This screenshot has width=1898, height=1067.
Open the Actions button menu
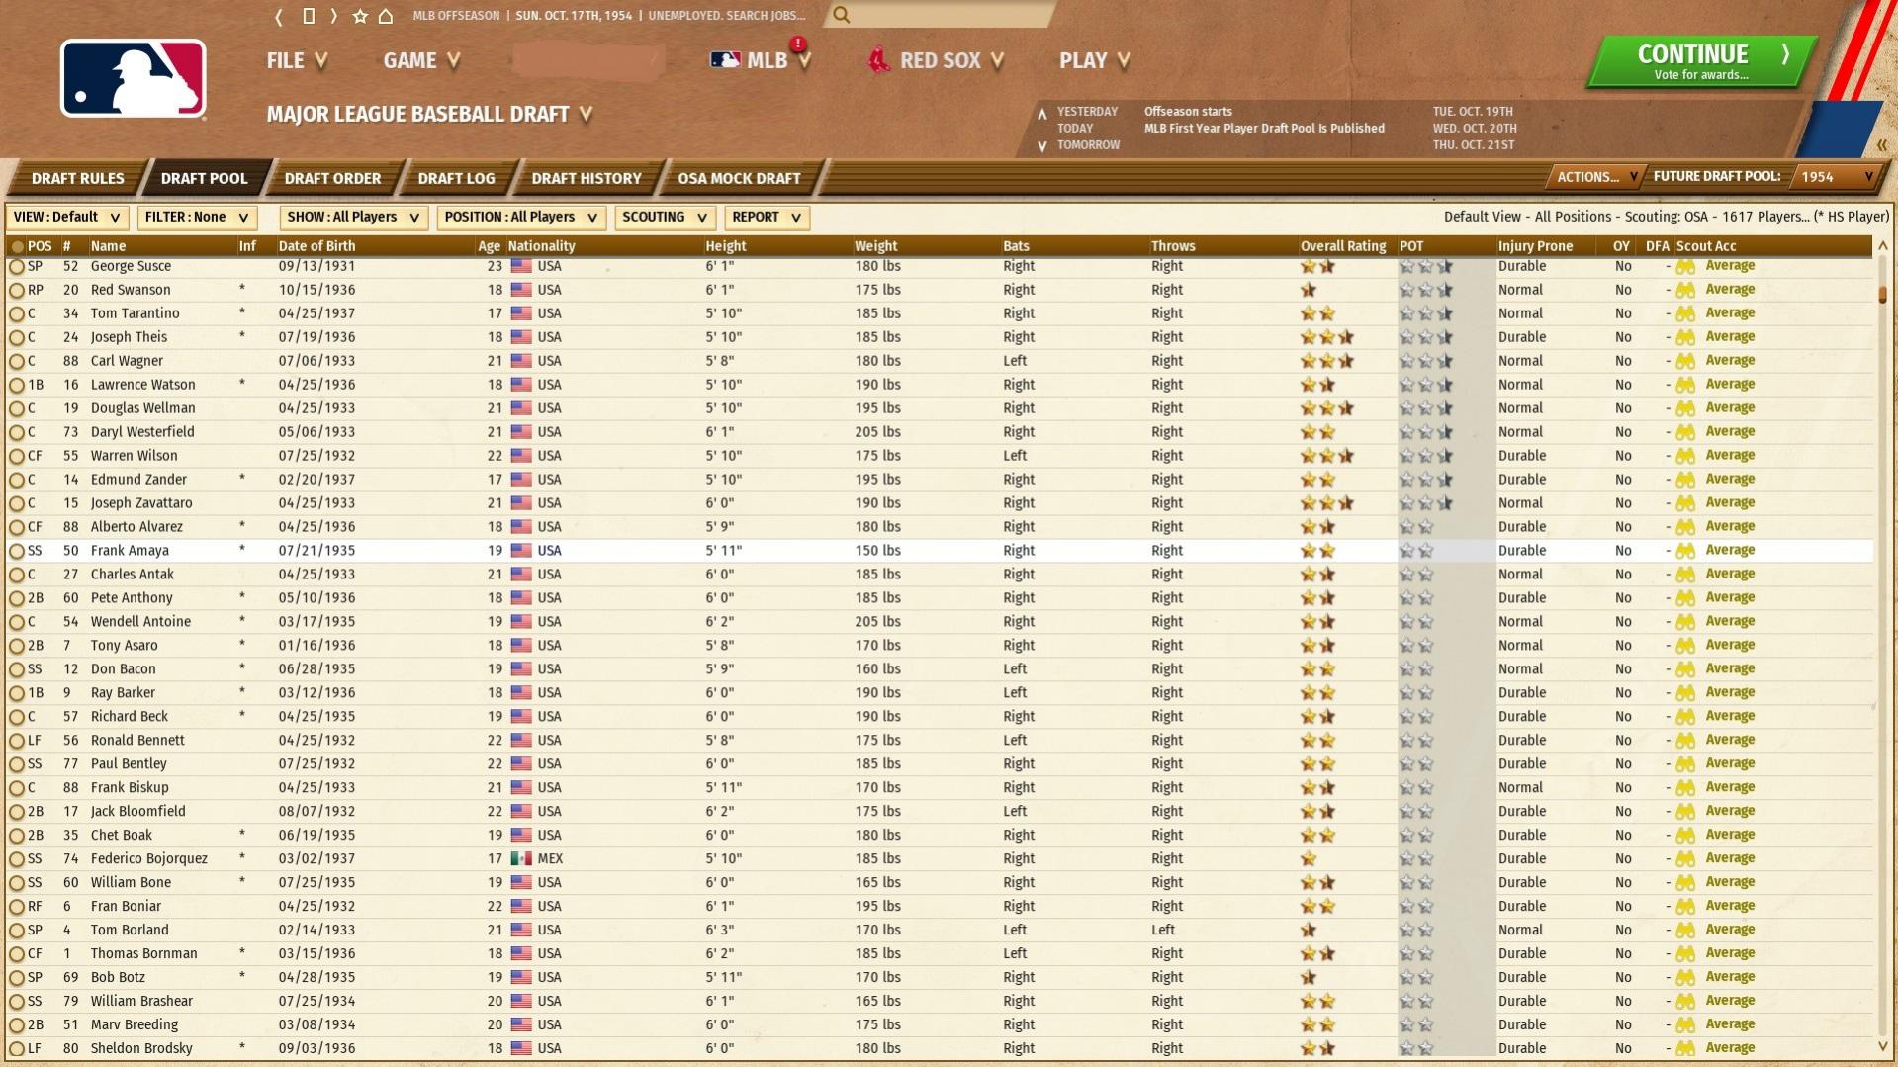[x=1595, y=177]
